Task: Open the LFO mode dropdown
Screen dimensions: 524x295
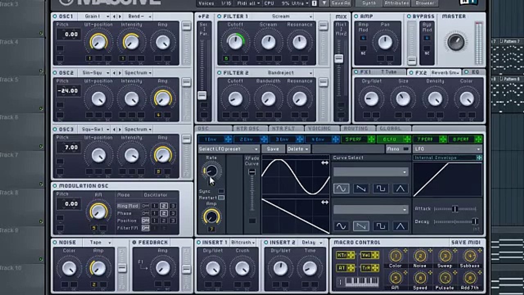Action: point(448,149)
